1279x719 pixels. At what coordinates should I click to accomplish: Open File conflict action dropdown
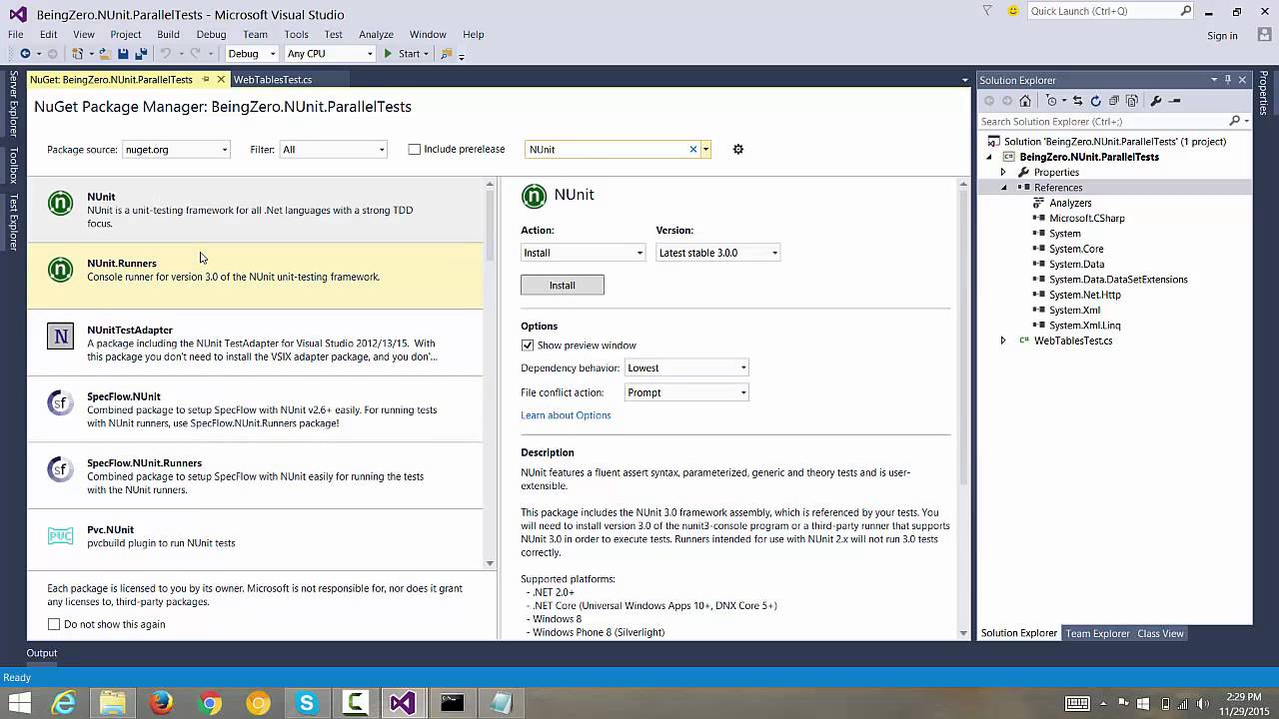coord(686,392)
